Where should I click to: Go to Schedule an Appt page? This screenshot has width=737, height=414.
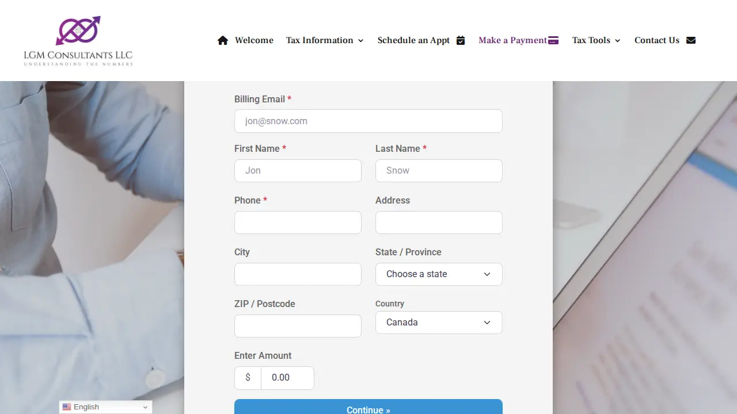coord(413,40)
